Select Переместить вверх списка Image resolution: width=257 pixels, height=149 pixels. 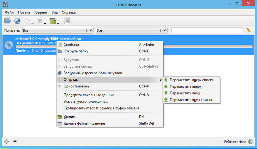191,80
